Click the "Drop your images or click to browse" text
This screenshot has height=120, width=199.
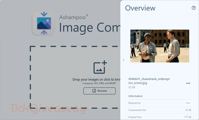[96, 79]
